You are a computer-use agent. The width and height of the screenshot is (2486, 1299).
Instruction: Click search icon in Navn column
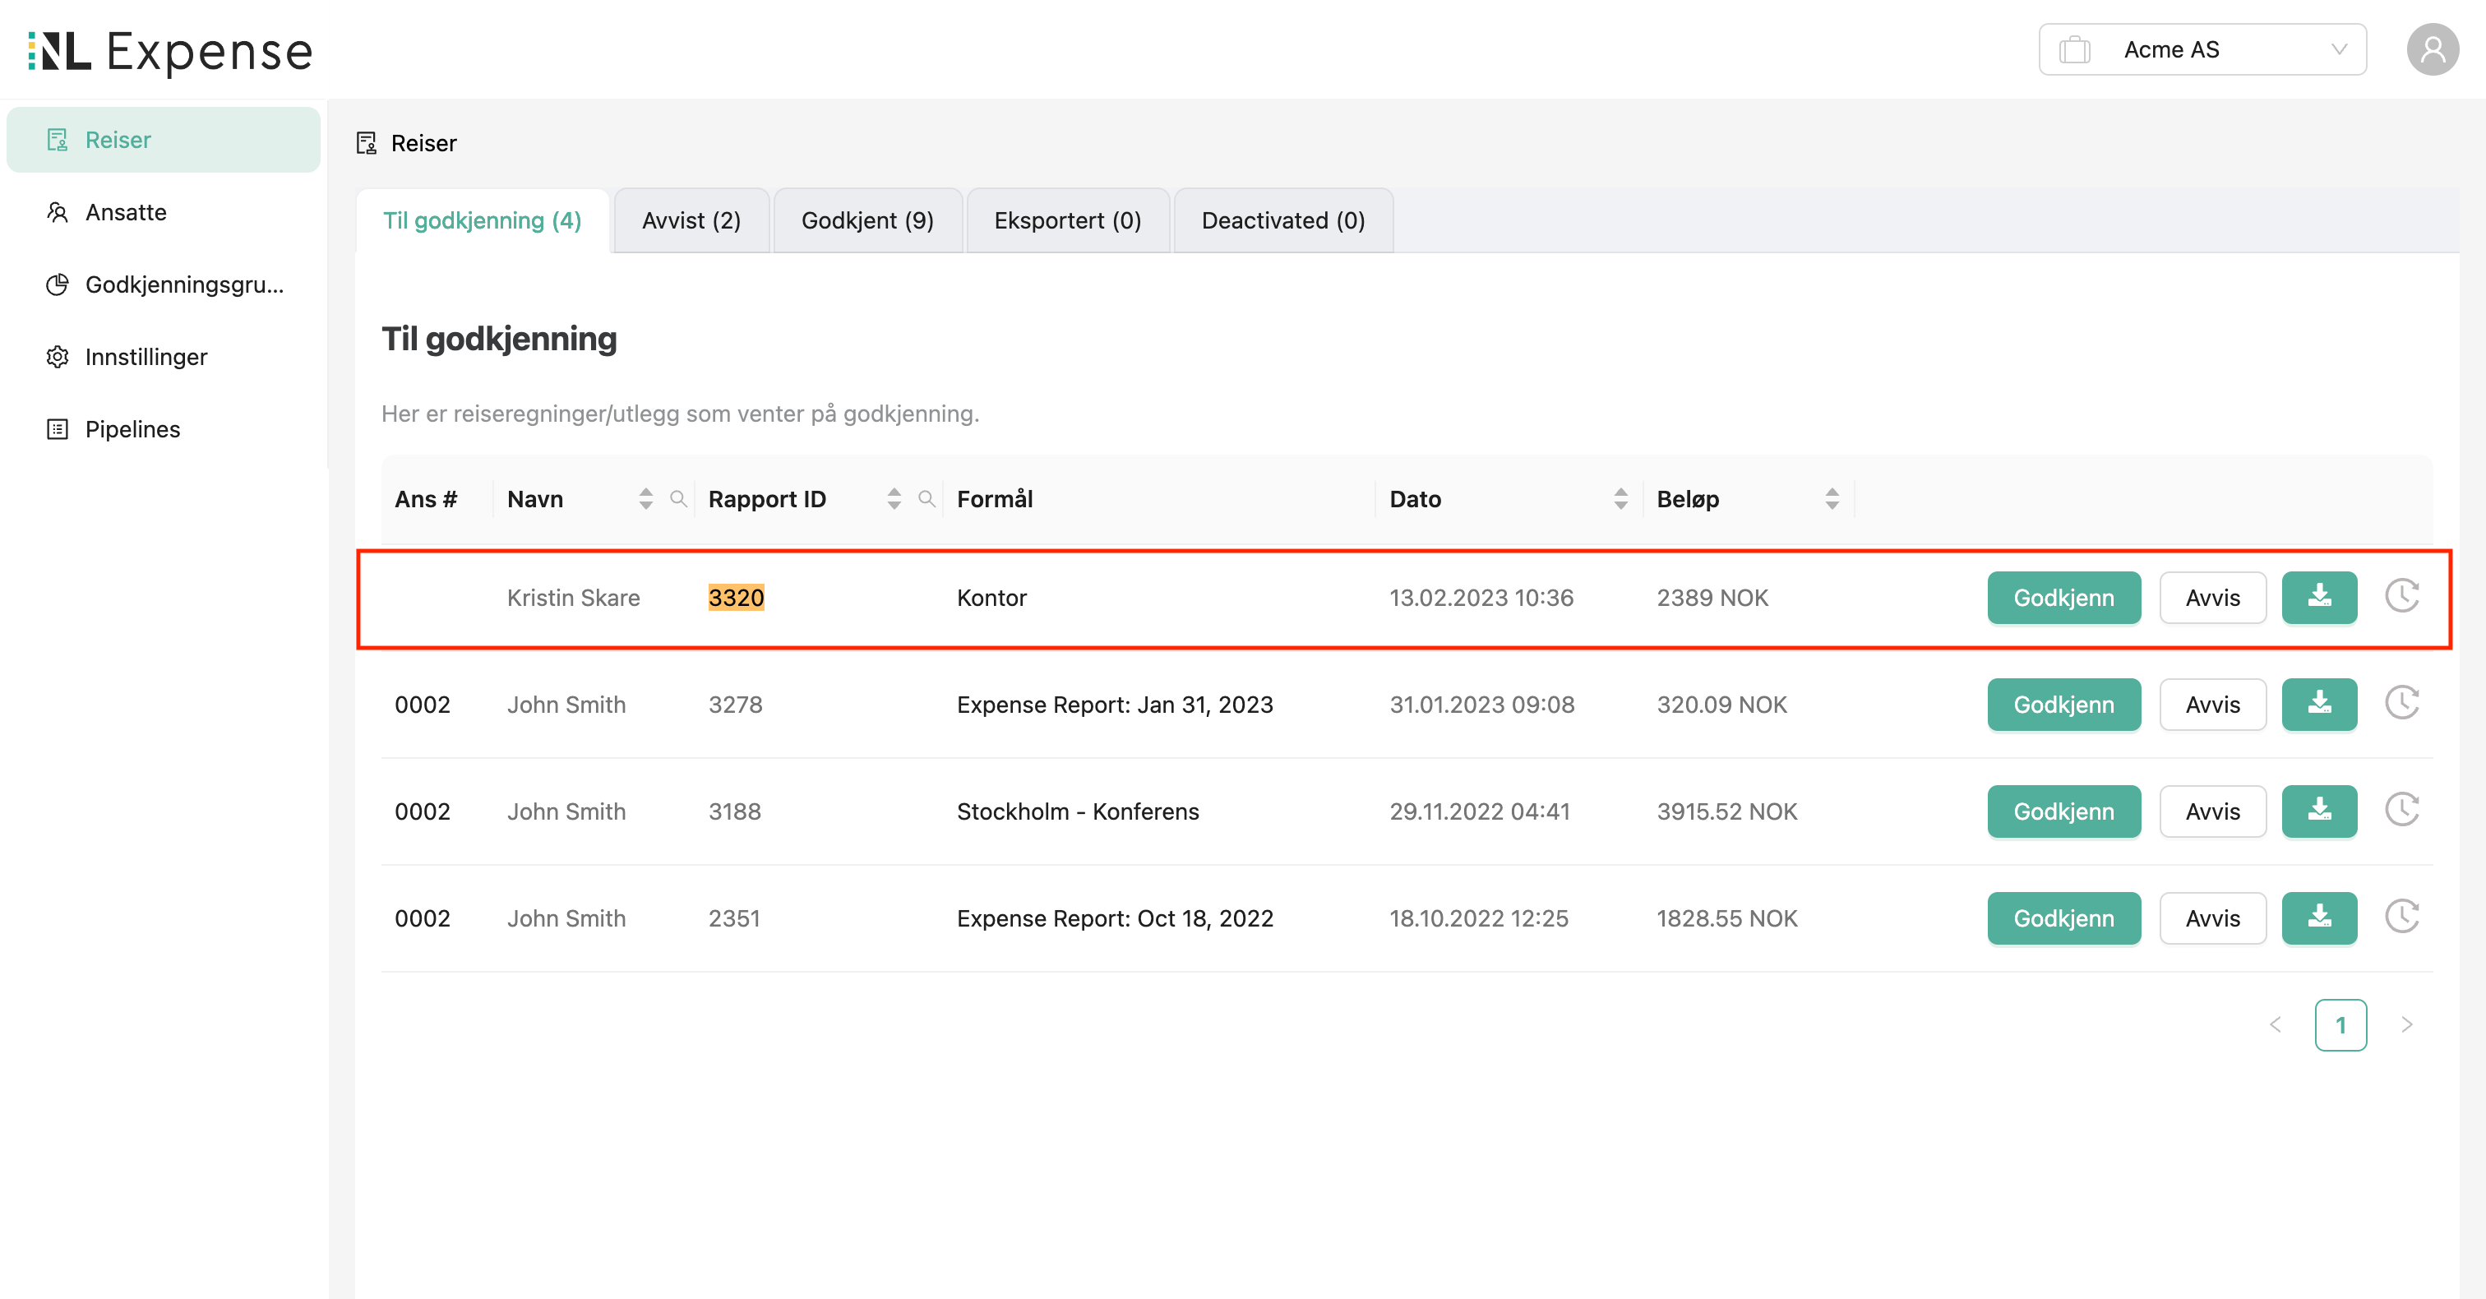pos(678,499)
